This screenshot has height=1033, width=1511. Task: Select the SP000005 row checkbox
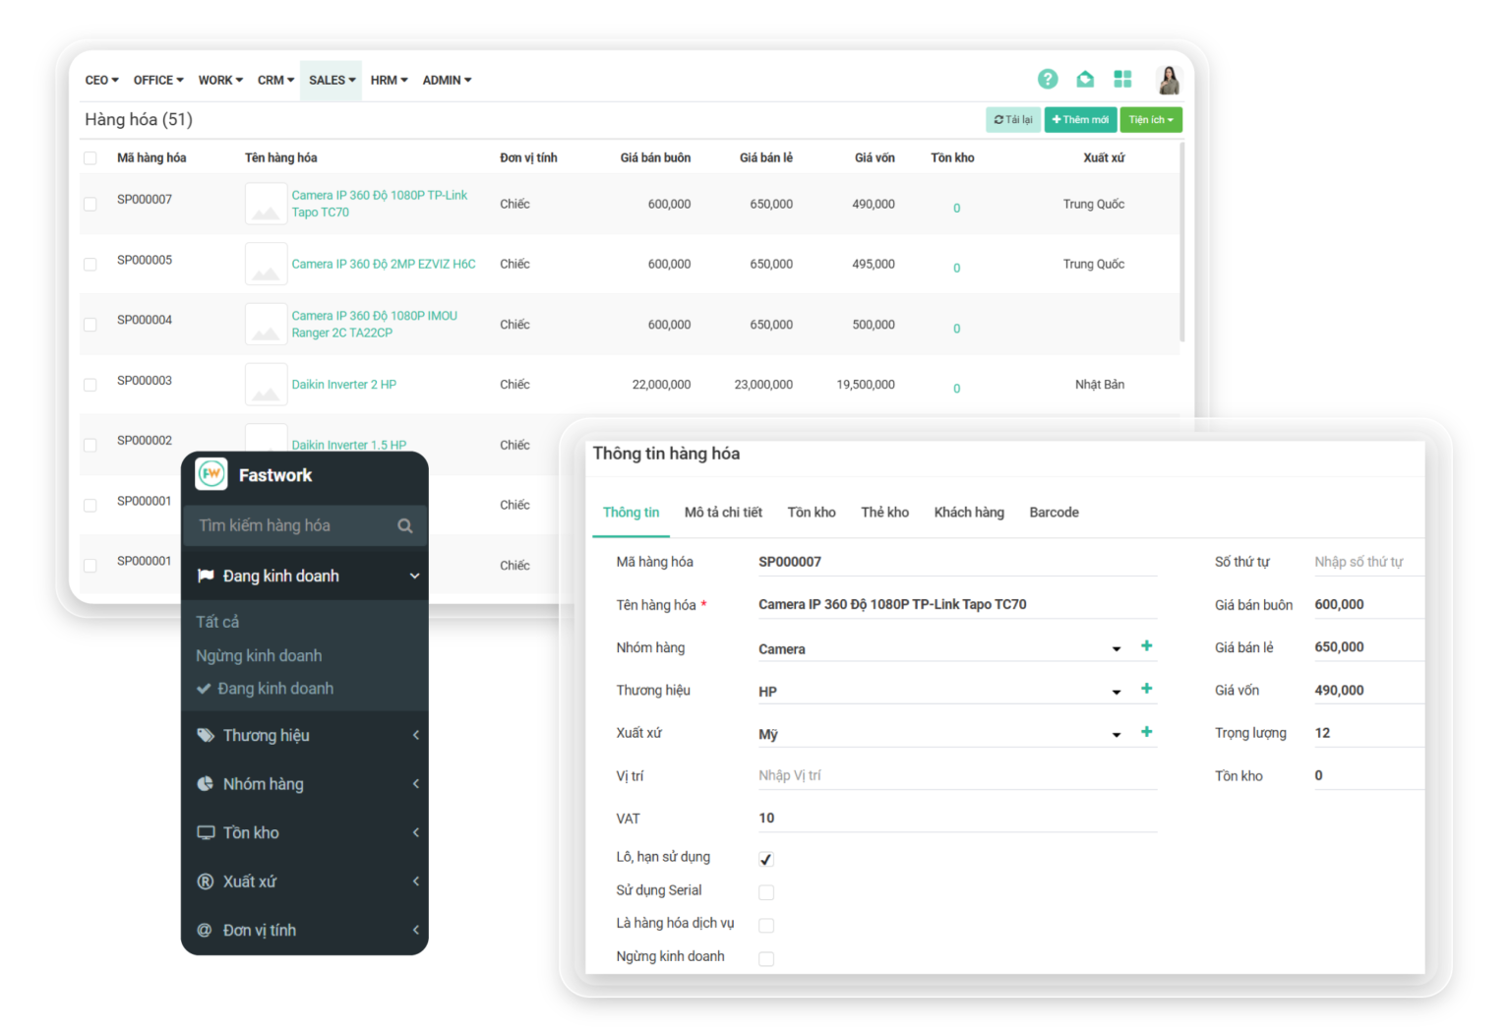[x=91, y=265]
